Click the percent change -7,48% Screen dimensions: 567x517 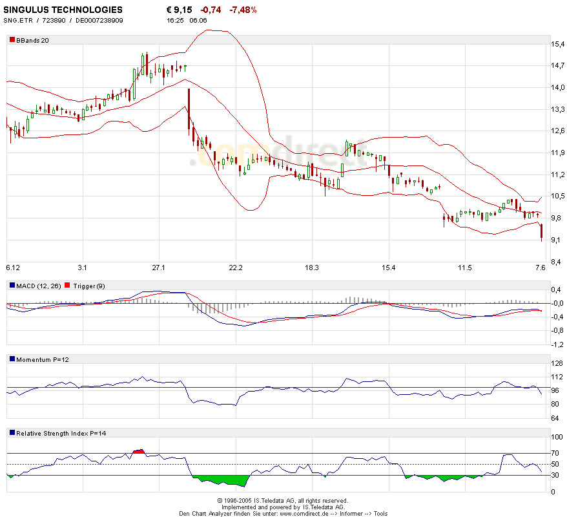243,10
